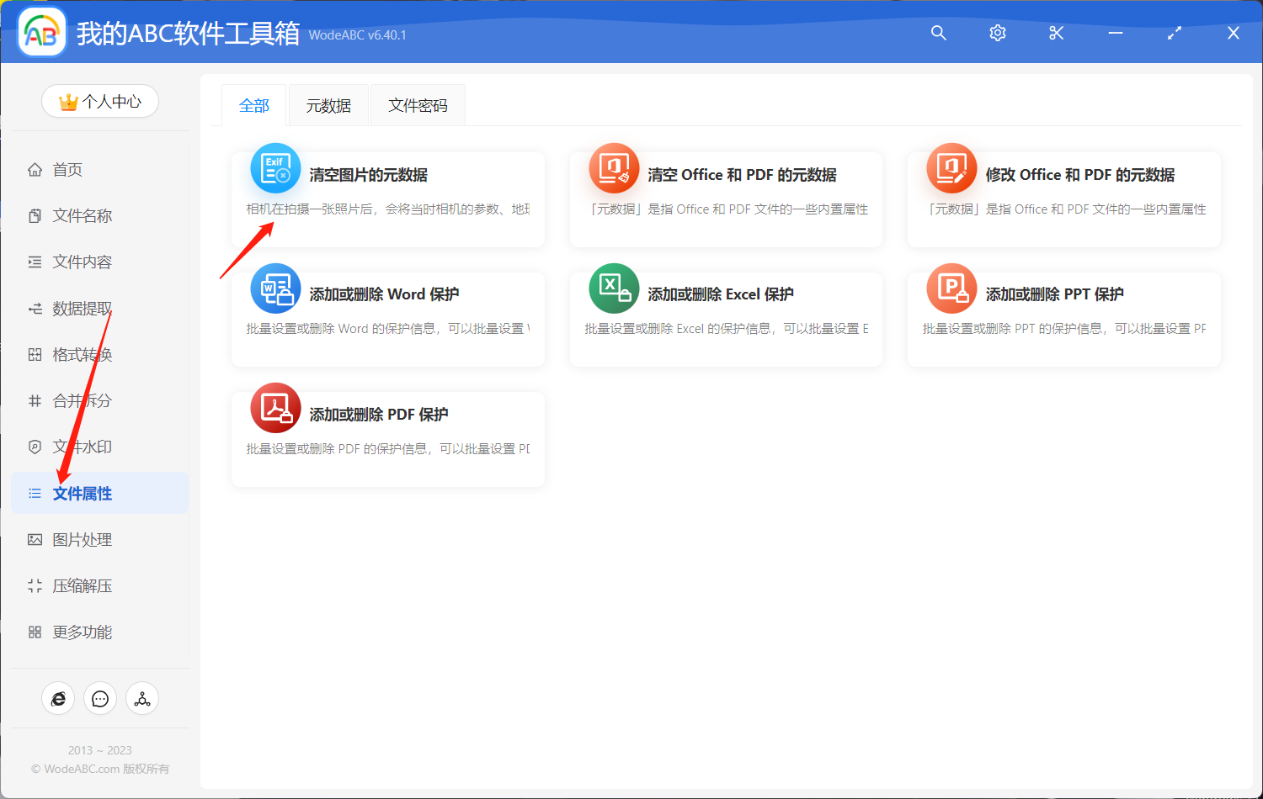
Task: Click the chat feedback bubble icon
Action: coord(100,698)
